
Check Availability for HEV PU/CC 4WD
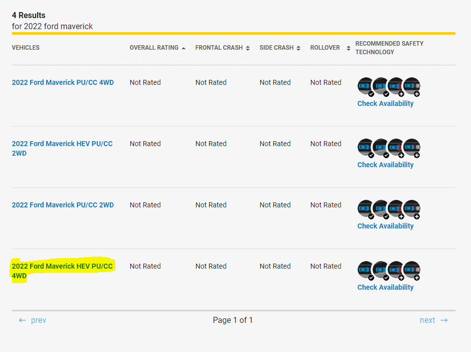coord(385,287)
